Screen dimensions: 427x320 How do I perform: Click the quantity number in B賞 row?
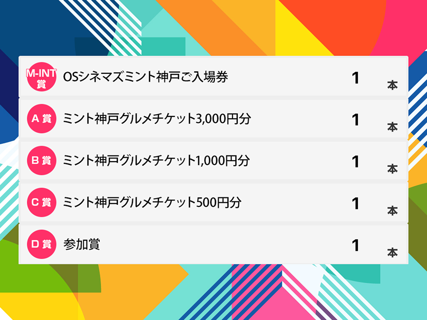[355, 162]
